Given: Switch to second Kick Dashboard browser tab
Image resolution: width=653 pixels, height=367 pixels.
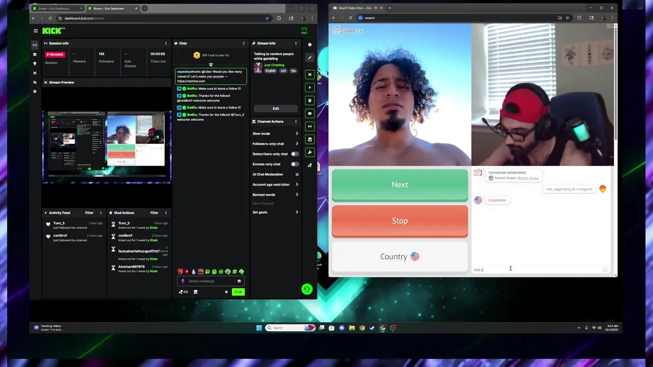Looking at the screenshot, I should point(112,8).
